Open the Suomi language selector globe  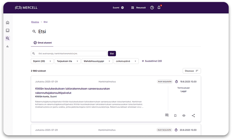tap(123, 8)
